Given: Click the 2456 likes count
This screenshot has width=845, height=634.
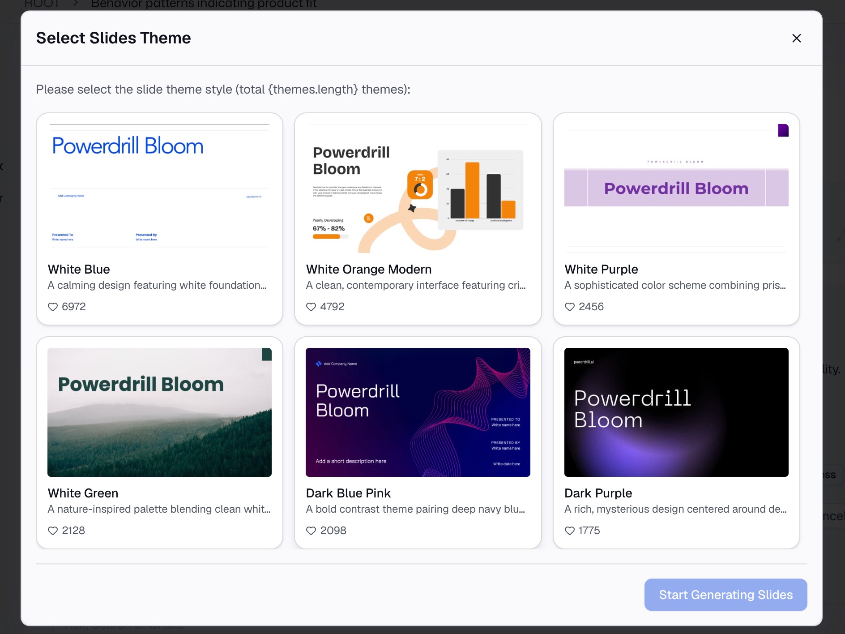Looking at the screenshot, I should (x=591, y=307).
